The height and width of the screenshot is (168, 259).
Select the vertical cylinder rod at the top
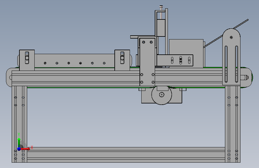click(161, 12)
